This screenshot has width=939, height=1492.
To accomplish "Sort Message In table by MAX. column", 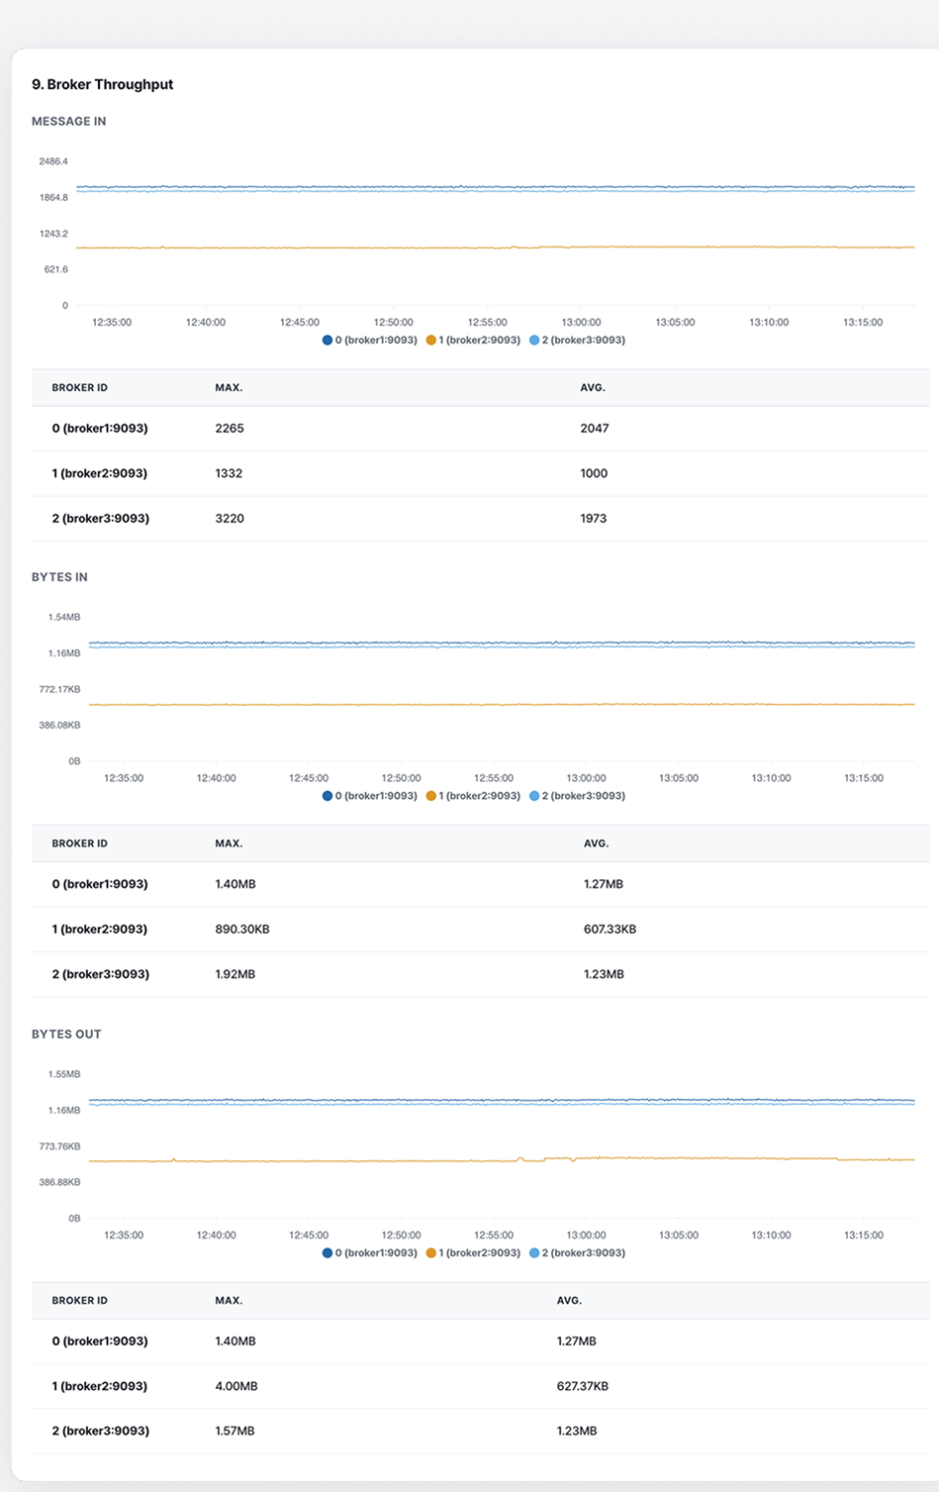I will 229,388.
